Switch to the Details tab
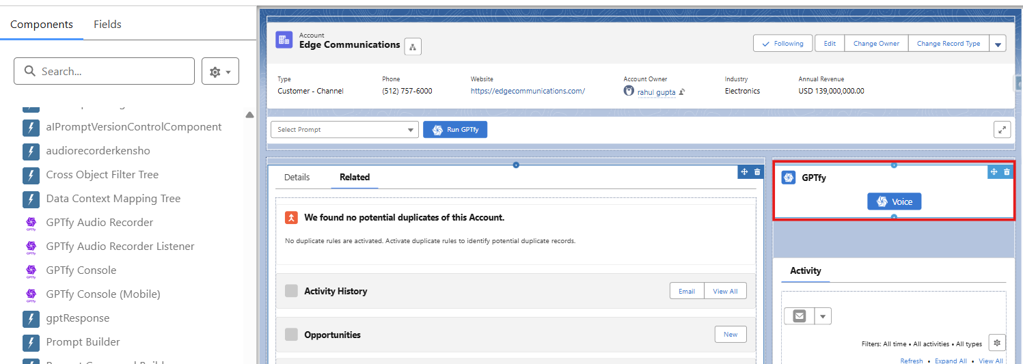The height and width of the screenshot is (364, 1023). [297, 177]
